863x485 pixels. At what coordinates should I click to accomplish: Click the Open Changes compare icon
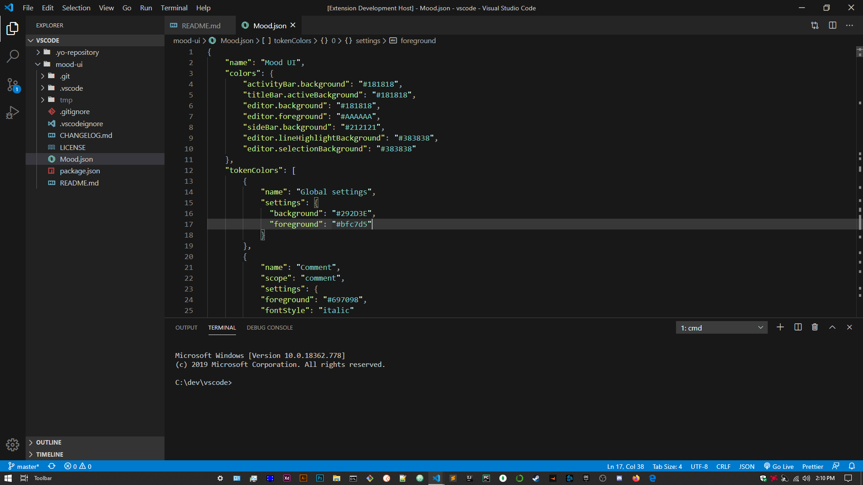[x=815, y=26]
